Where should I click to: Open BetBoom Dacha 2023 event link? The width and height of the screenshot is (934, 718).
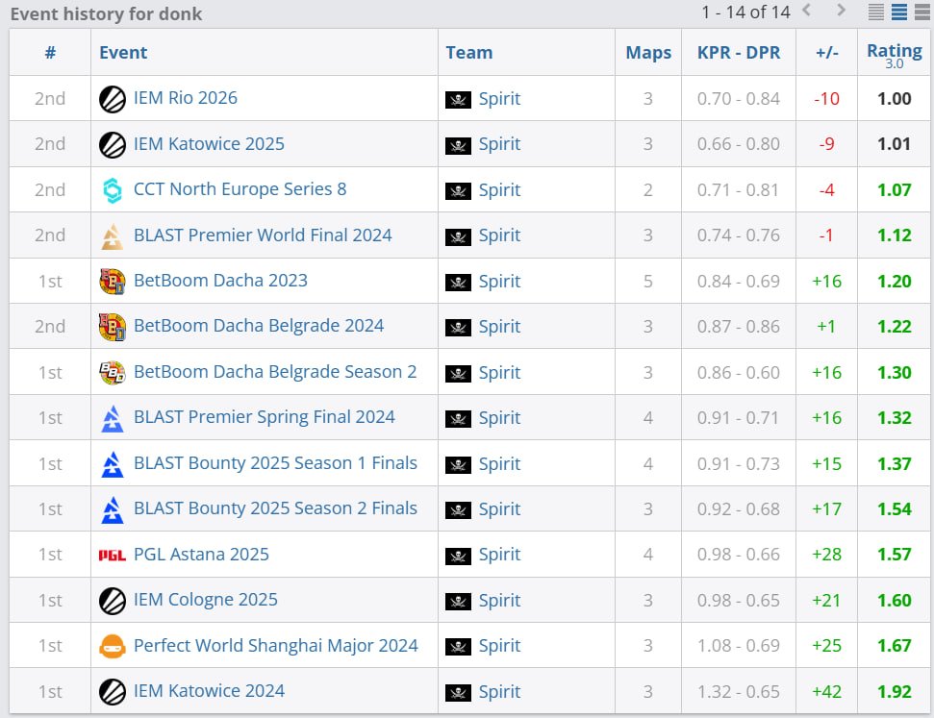coord(220,281)
